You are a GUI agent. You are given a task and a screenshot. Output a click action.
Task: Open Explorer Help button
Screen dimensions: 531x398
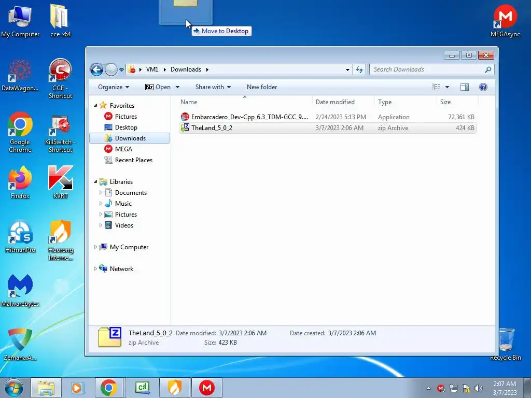[x=483, y=87]
